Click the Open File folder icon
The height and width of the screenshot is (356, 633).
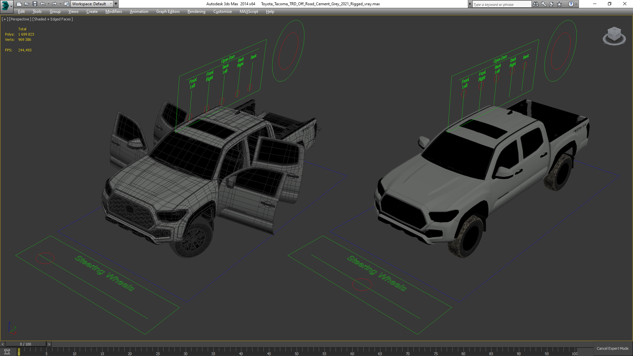tap(27, 4)
